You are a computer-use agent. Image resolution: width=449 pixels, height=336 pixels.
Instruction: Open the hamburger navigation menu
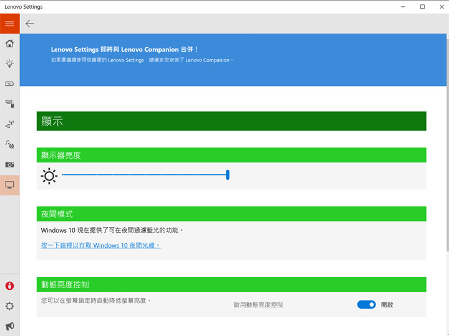(9, 24)
